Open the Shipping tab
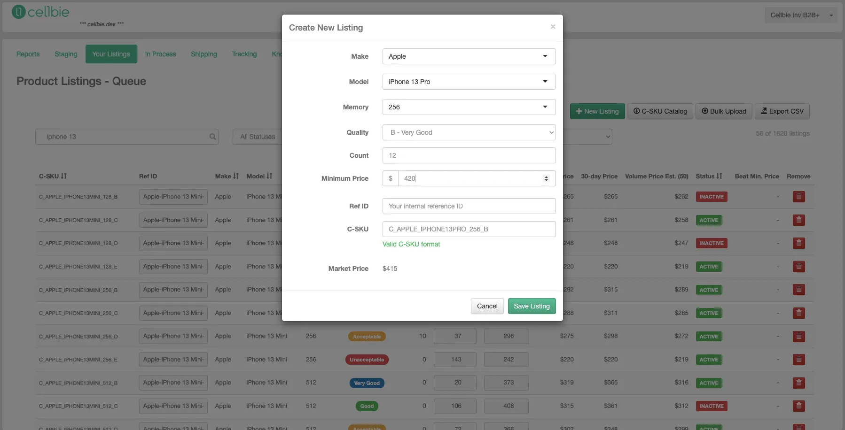Viewport: 845px width, 430px height. [204, 54]
